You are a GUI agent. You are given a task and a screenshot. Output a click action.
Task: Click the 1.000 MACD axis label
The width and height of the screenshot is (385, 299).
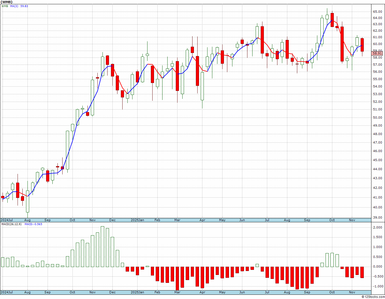pyautogui.click(x=377, y=247)
